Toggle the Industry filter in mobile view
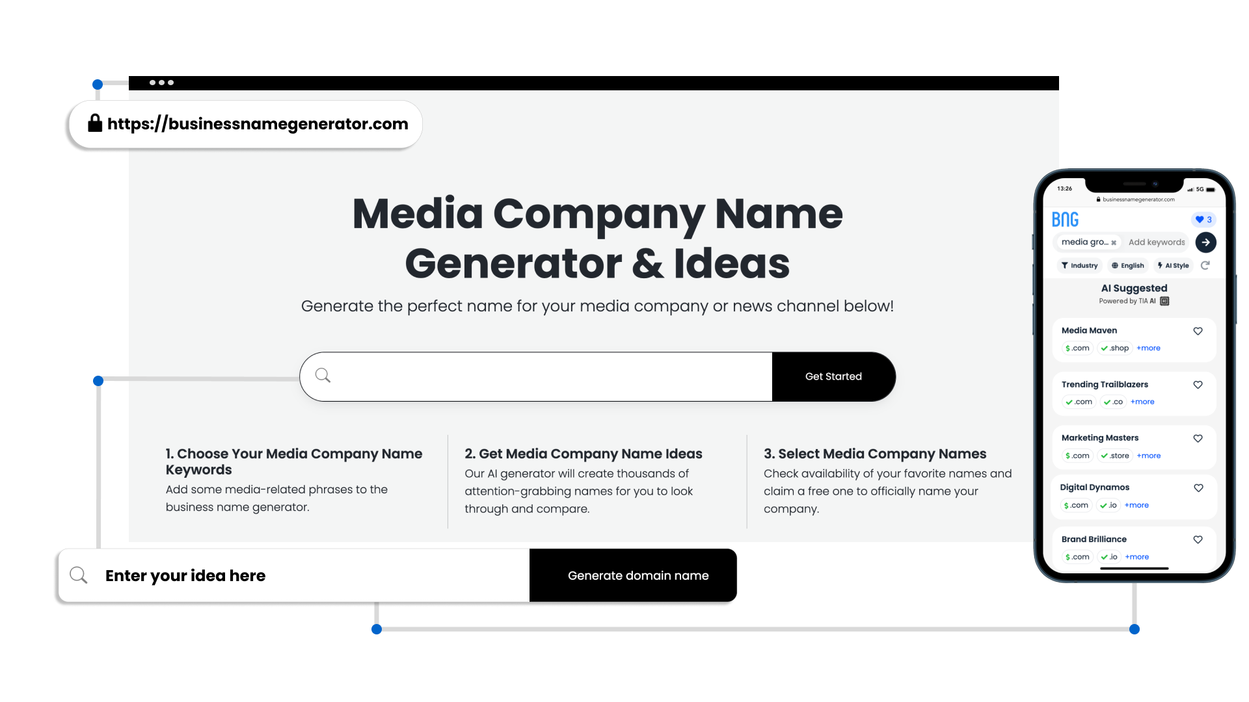This screenshot has width=1249, height=702. (1079, 265)
